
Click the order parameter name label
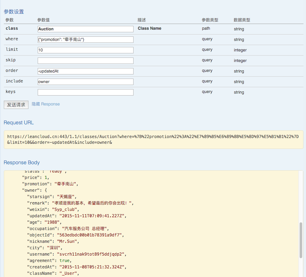[x=12, y=71]
